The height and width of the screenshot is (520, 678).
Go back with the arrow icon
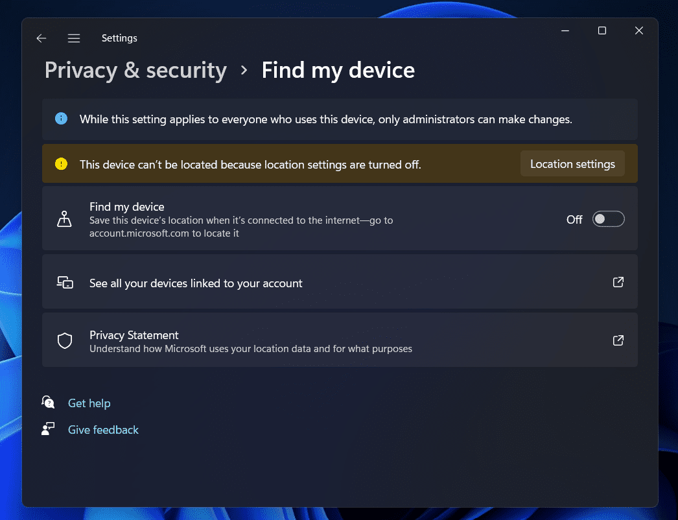[41, 38]
